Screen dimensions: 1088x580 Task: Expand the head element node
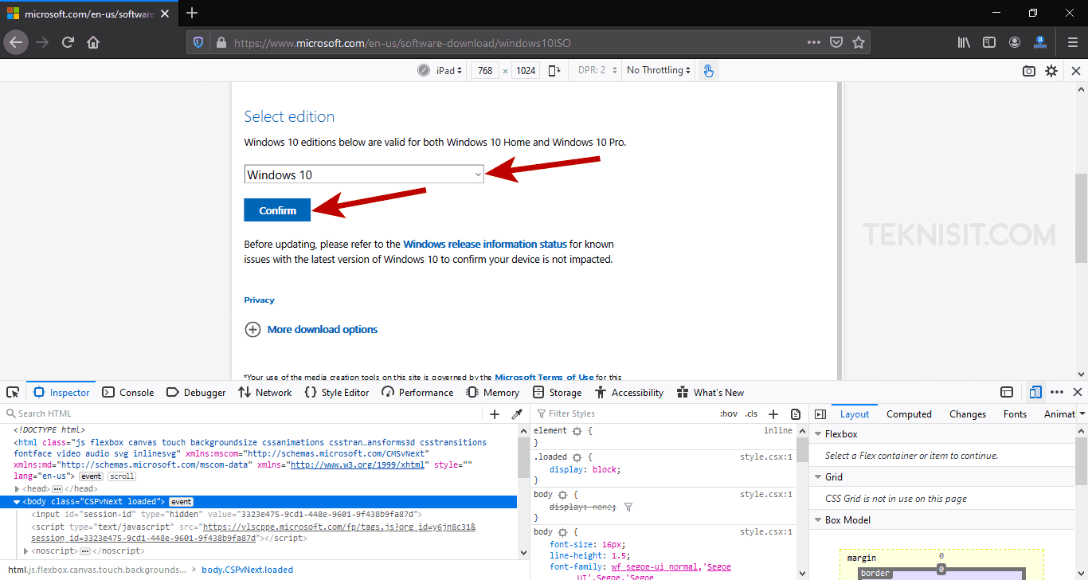coord(18,488)
